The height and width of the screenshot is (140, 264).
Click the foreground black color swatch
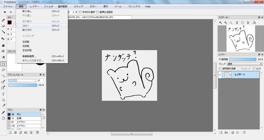tap(10, 23)
